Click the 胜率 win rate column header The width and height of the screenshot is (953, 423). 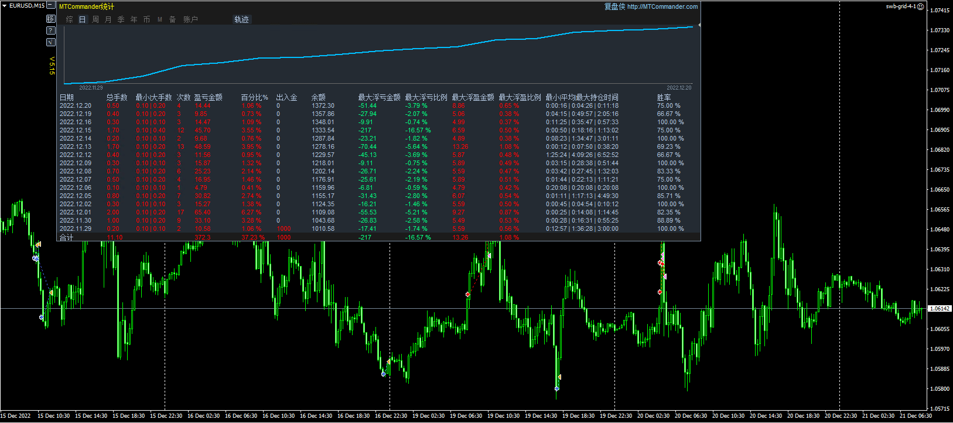tap(664, 97)
